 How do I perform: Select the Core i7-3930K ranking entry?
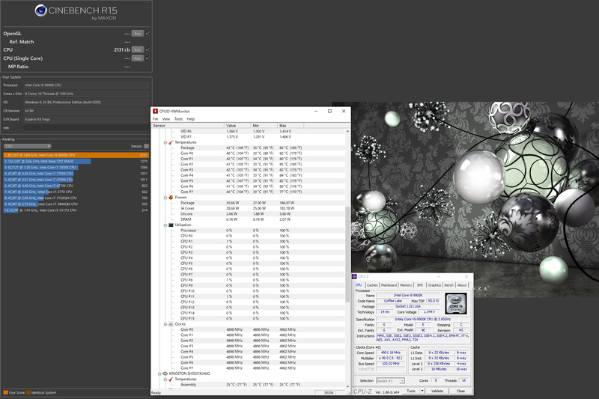(76, 167)
